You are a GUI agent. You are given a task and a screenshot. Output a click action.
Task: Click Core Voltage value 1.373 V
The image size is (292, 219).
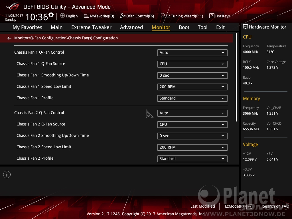(x=272, y=68)
